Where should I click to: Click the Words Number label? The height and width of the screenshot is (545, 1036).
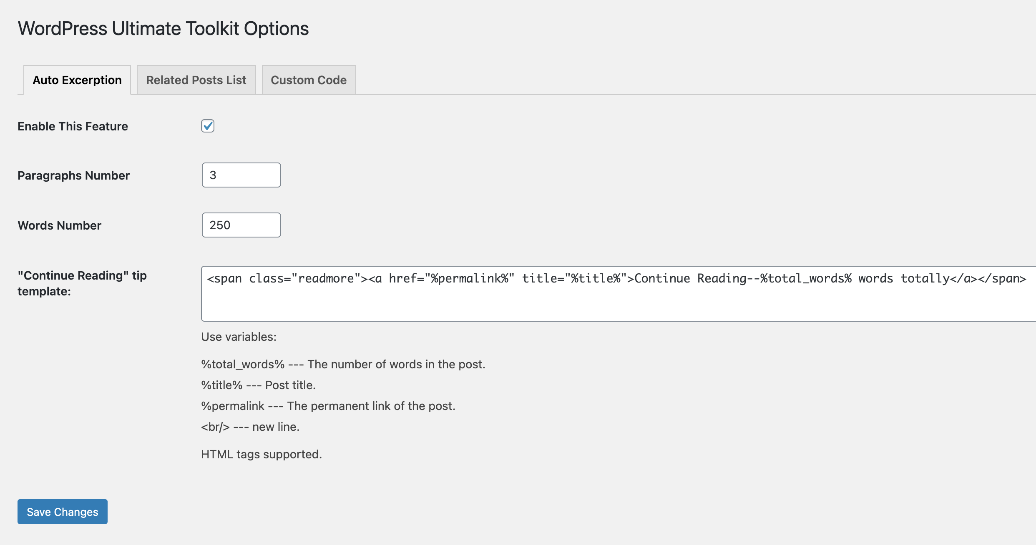click(59, 225)
